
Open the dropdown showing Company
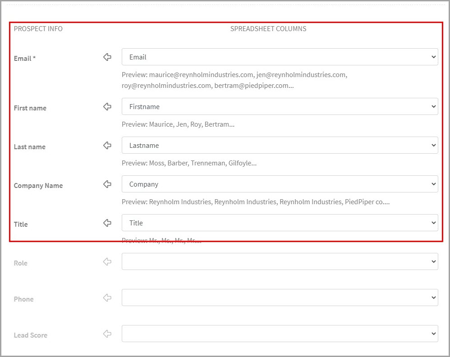[280, 184]
